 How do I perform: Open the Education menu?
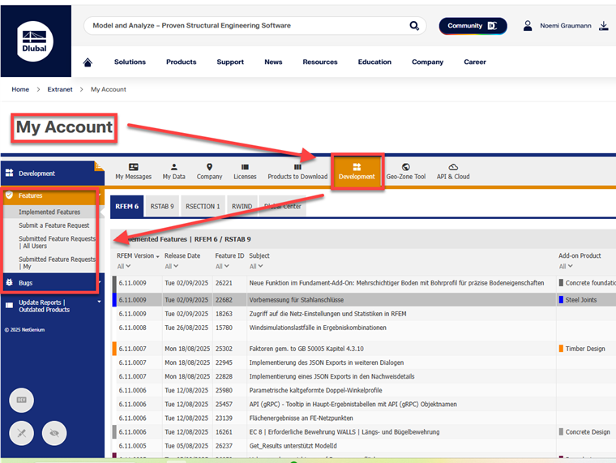(x=374, y=62)
